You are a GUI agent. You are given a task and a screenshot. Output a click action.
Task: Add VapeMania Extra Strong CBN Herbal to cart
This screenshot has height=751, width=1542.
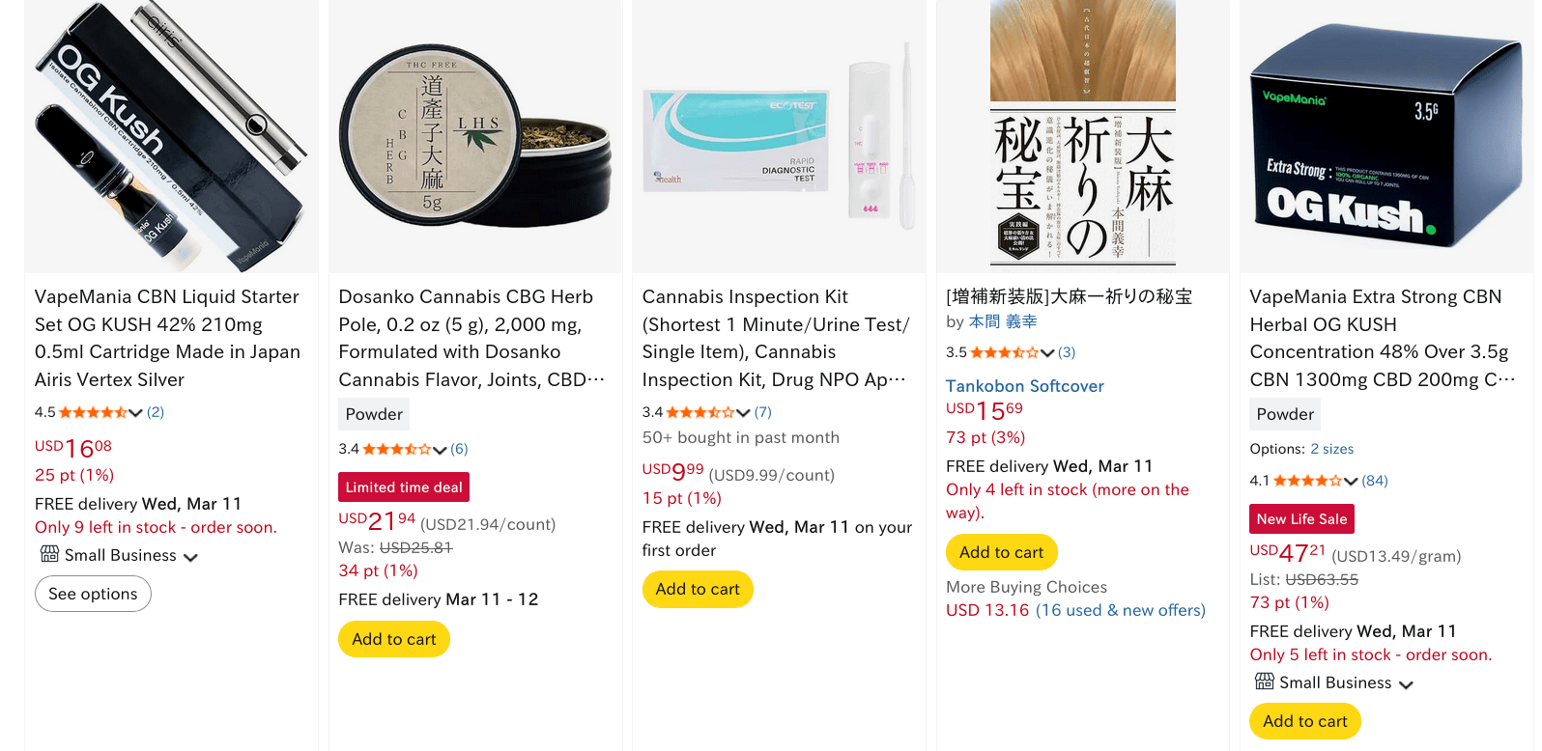[1304, 721]
